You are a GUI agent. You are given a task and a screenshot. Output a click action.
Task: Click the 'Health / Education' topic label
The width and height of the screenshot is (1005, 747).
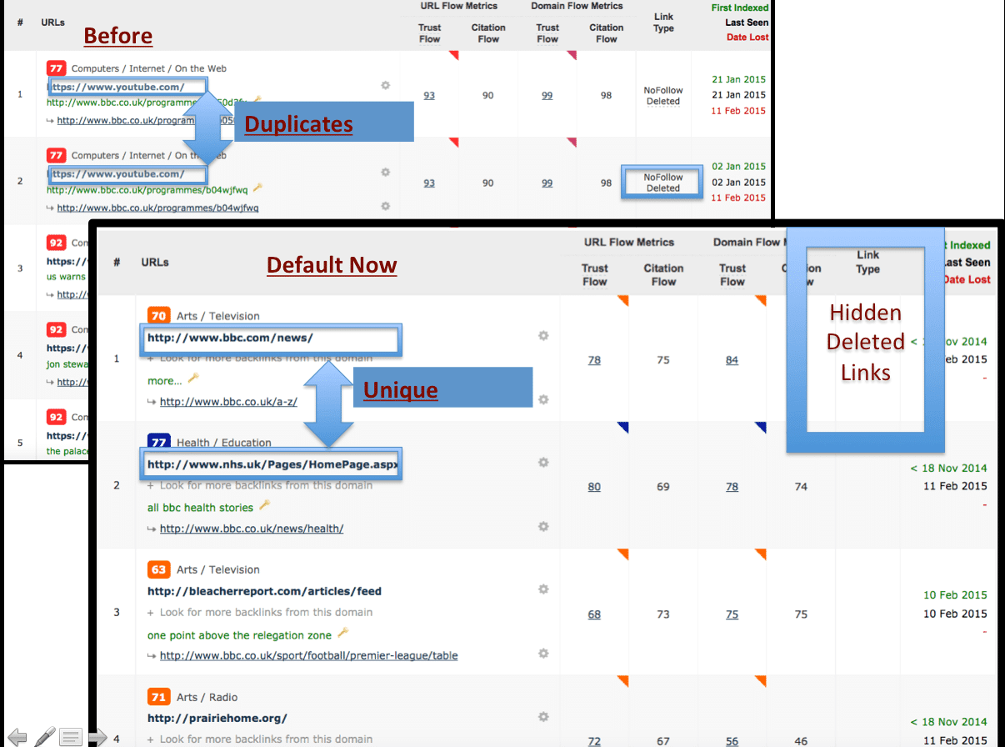point(224,443)
